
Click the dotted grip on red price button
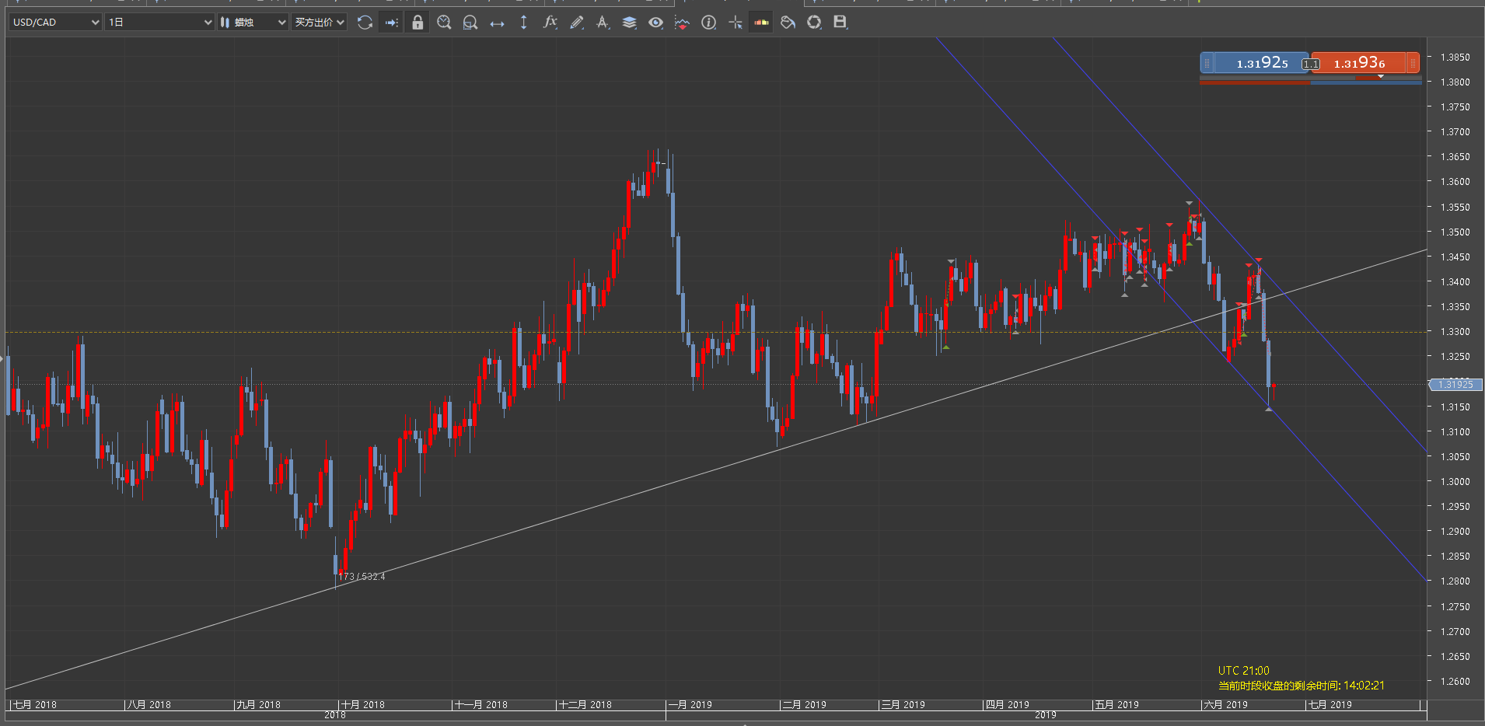[1413, 63]
